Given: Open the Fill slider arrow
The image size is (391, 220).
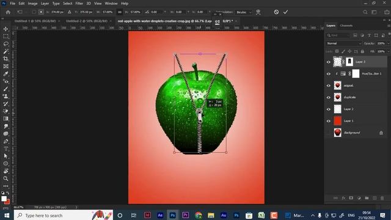Looking at the screenshot, I should point(389,51).
